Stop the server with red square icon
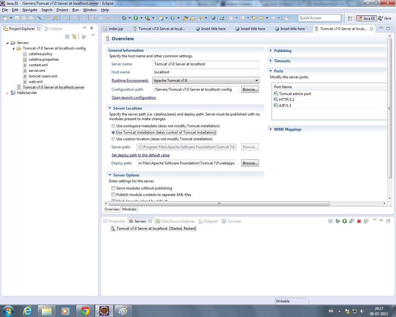The height and width of the screenshot is (317, 396). (359, 221)
